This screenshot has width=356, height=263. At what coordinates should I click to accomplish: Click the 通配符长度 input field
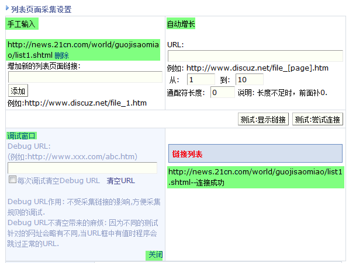[222, 92]
